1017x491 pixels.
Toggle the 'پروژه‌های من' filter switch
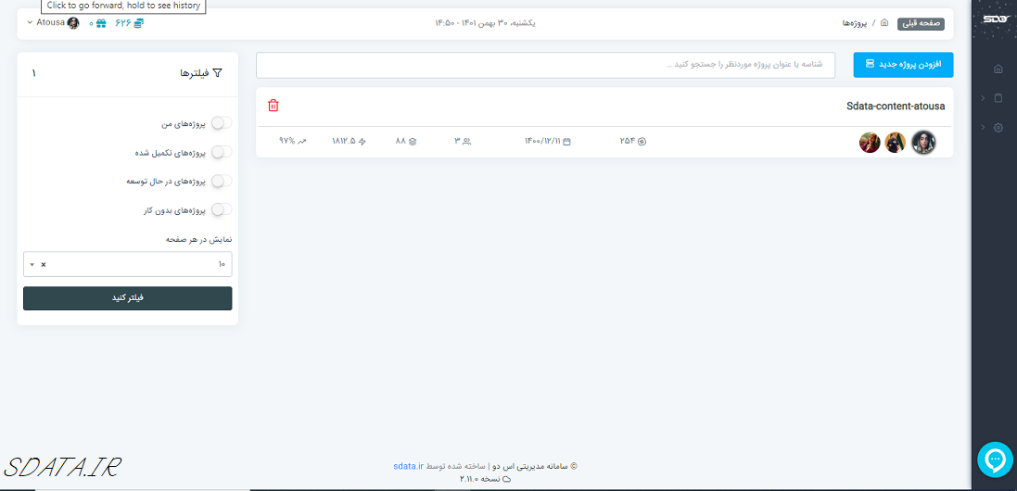click(x=222, y=123)
